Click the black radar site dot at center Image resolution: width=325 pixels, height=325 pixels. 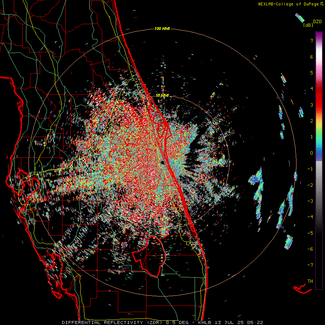point(162,163)
